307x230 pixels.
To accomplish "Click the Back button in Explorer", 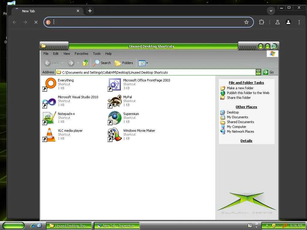I will (52, 63).
